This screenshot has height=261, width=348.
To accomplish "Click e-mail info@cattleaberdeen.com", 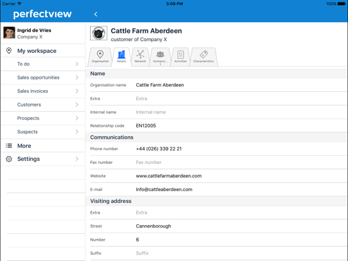I will (x=164, y=189).
